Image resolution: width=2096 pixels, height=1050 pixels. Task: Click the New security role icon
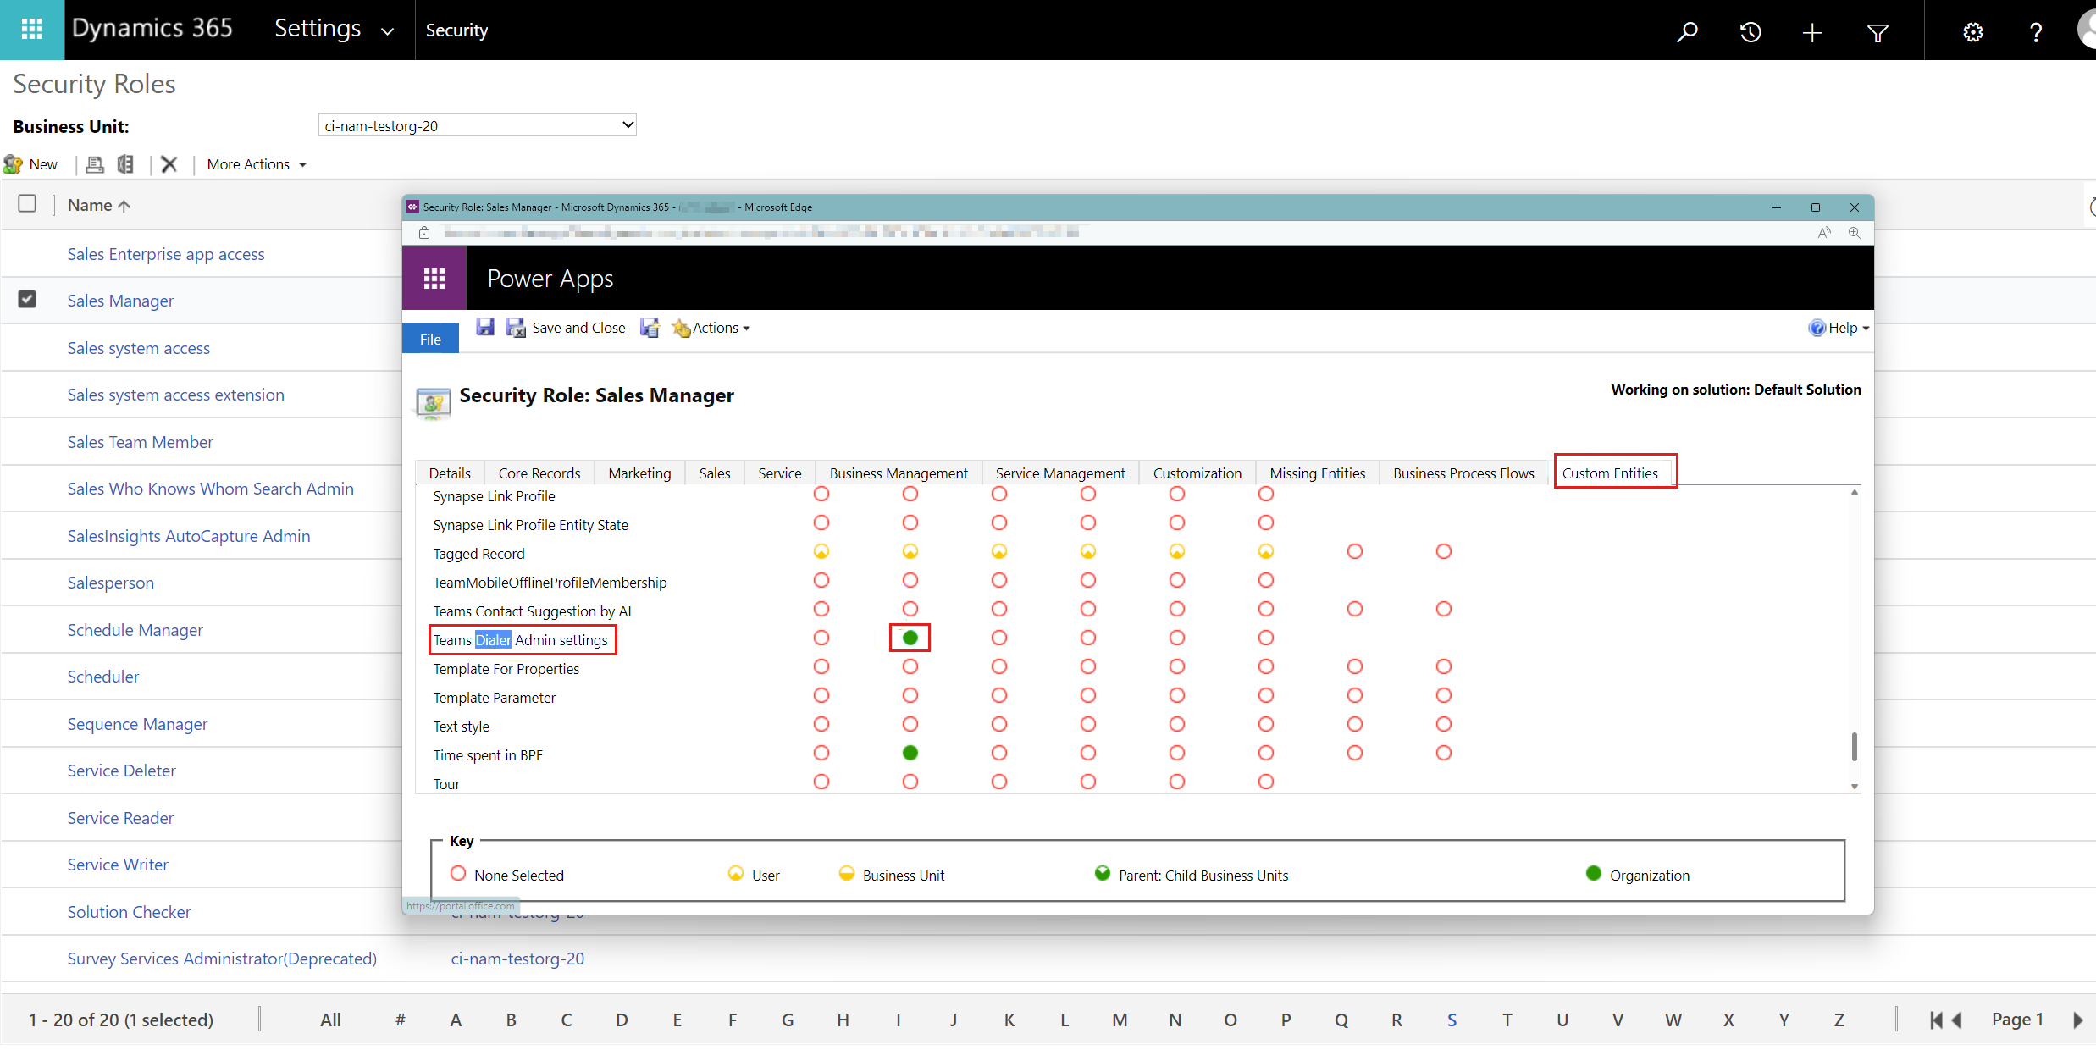pyautogui.click(x=13, y=164)
